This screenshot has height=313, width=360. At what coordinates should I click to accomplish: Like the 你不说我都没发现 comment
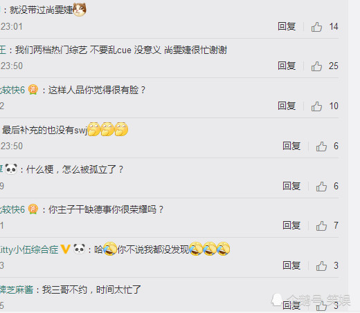click(x=321, y=266)
